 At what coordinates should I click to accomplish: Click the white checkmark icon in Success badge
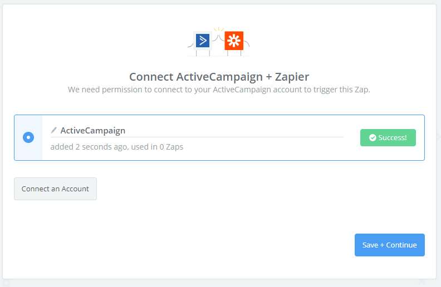(x=373, y=137)
